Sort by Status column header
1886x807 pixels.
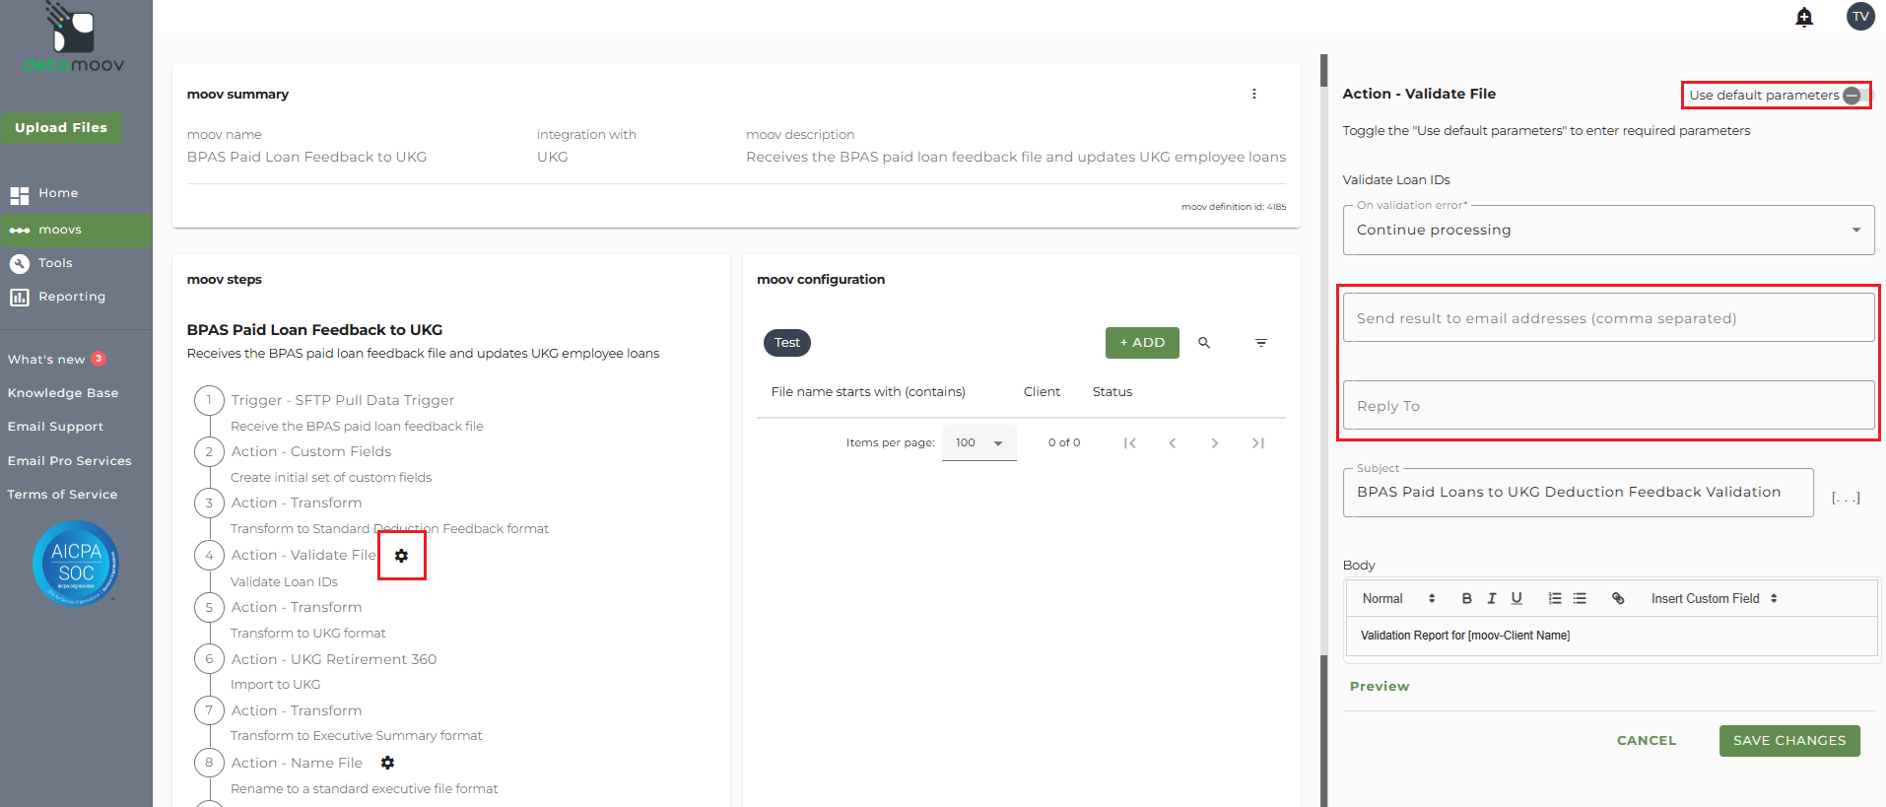tap(1112, 392)
